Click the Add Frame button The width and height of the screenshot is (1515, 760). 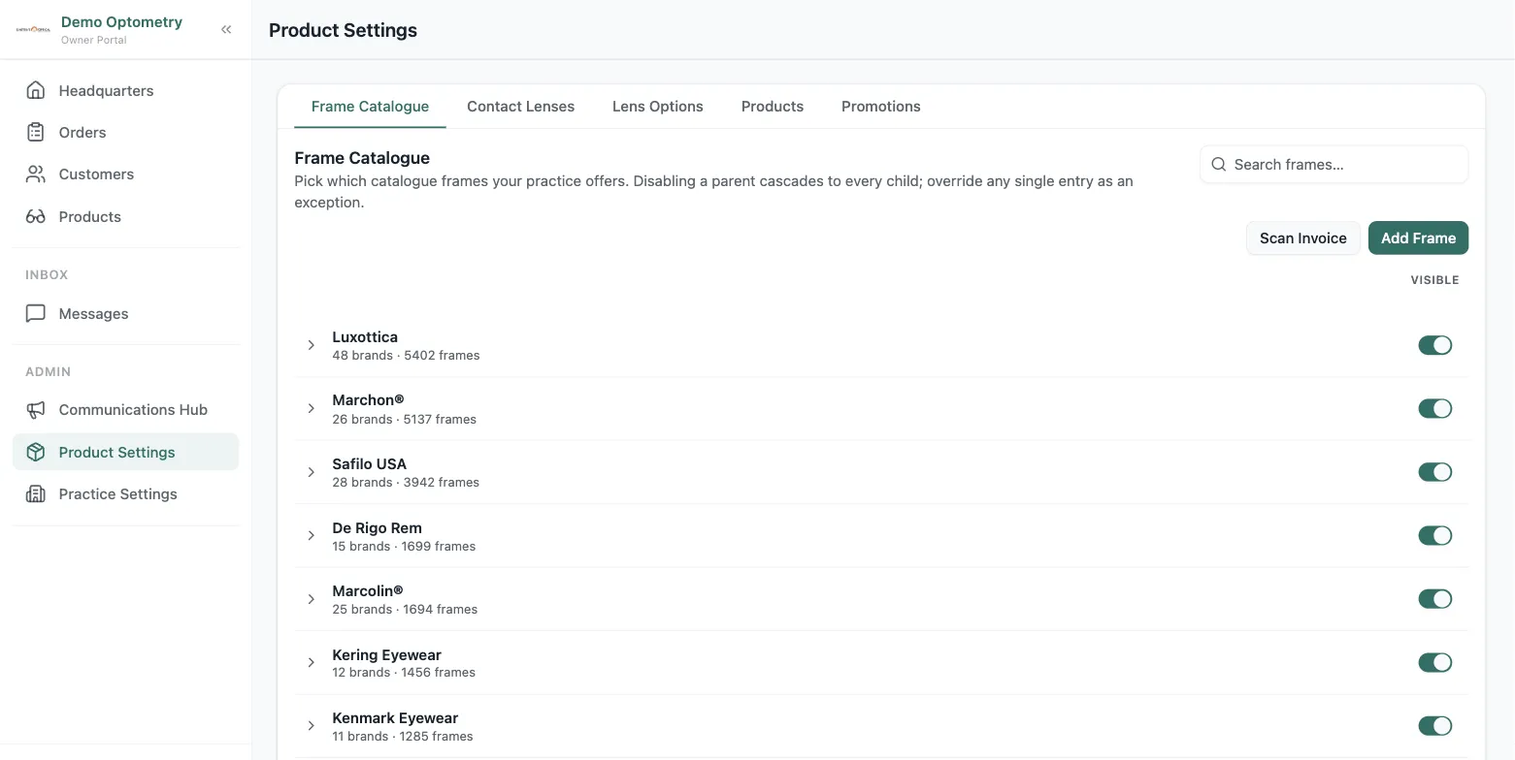tap(1418, 238)
